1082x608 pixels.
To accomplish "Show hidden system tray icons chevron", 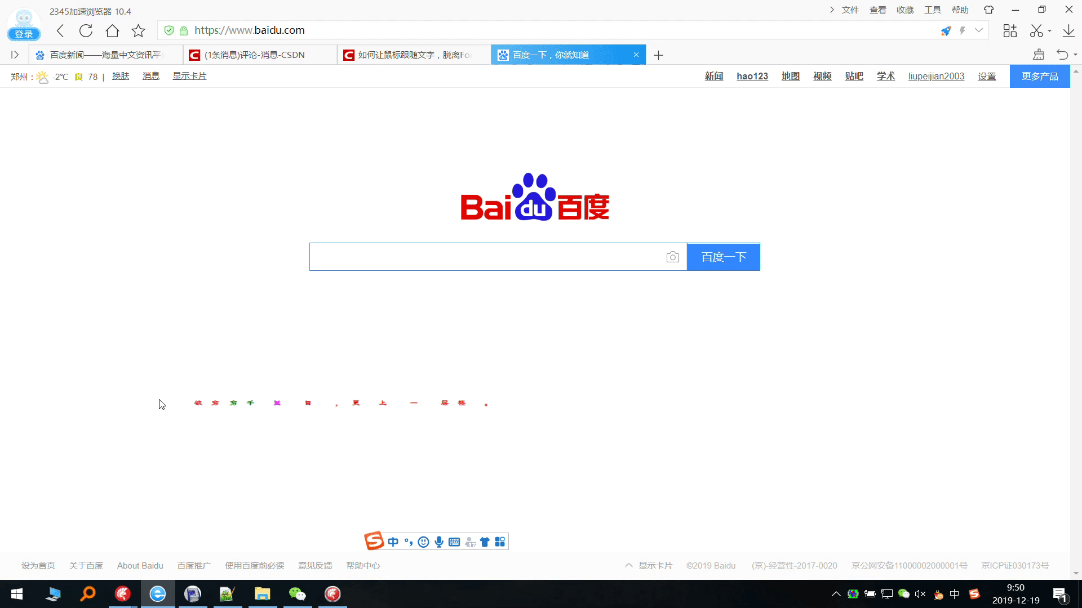I will coord(836,594).
